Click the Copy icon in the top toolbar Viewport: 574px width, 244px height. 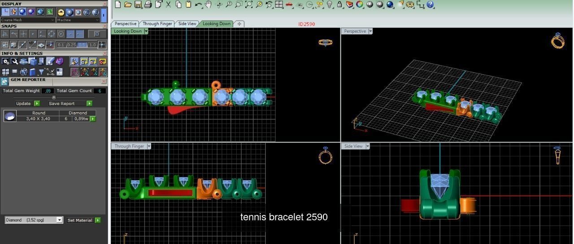point(178,4)
